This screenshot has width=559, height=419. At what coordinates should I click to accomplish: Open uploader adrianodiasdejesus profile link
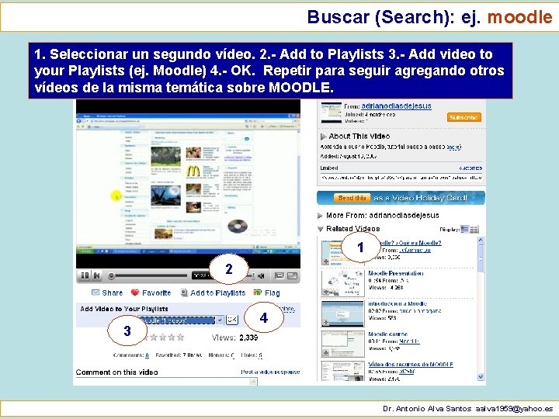396,106
